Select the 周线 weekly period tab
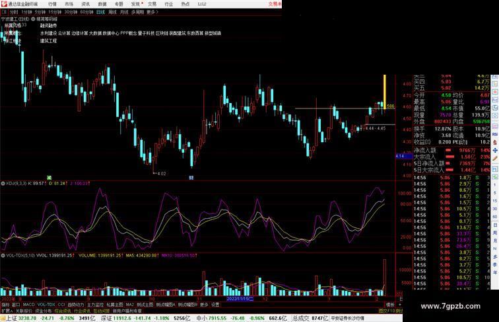499x322 pixels. 112,12
